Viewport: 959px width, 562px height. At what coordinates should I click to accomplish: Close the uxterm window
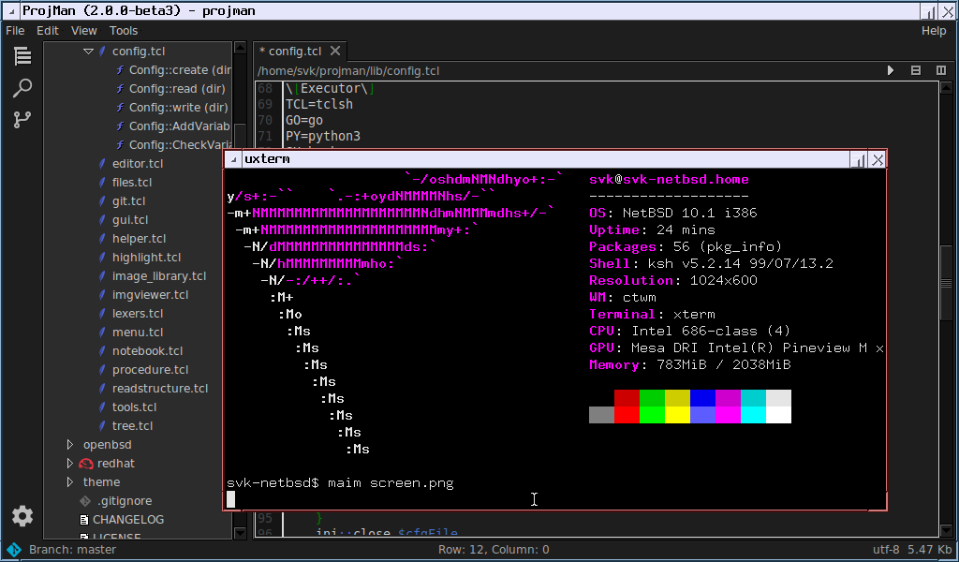tap(878, 159)
